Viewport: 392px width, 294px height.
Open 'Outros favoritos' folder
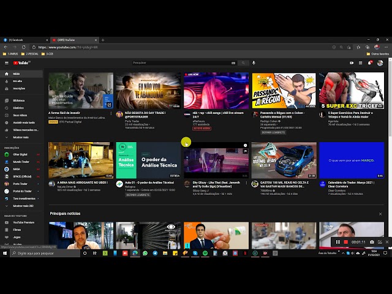[x=377, y=54]
